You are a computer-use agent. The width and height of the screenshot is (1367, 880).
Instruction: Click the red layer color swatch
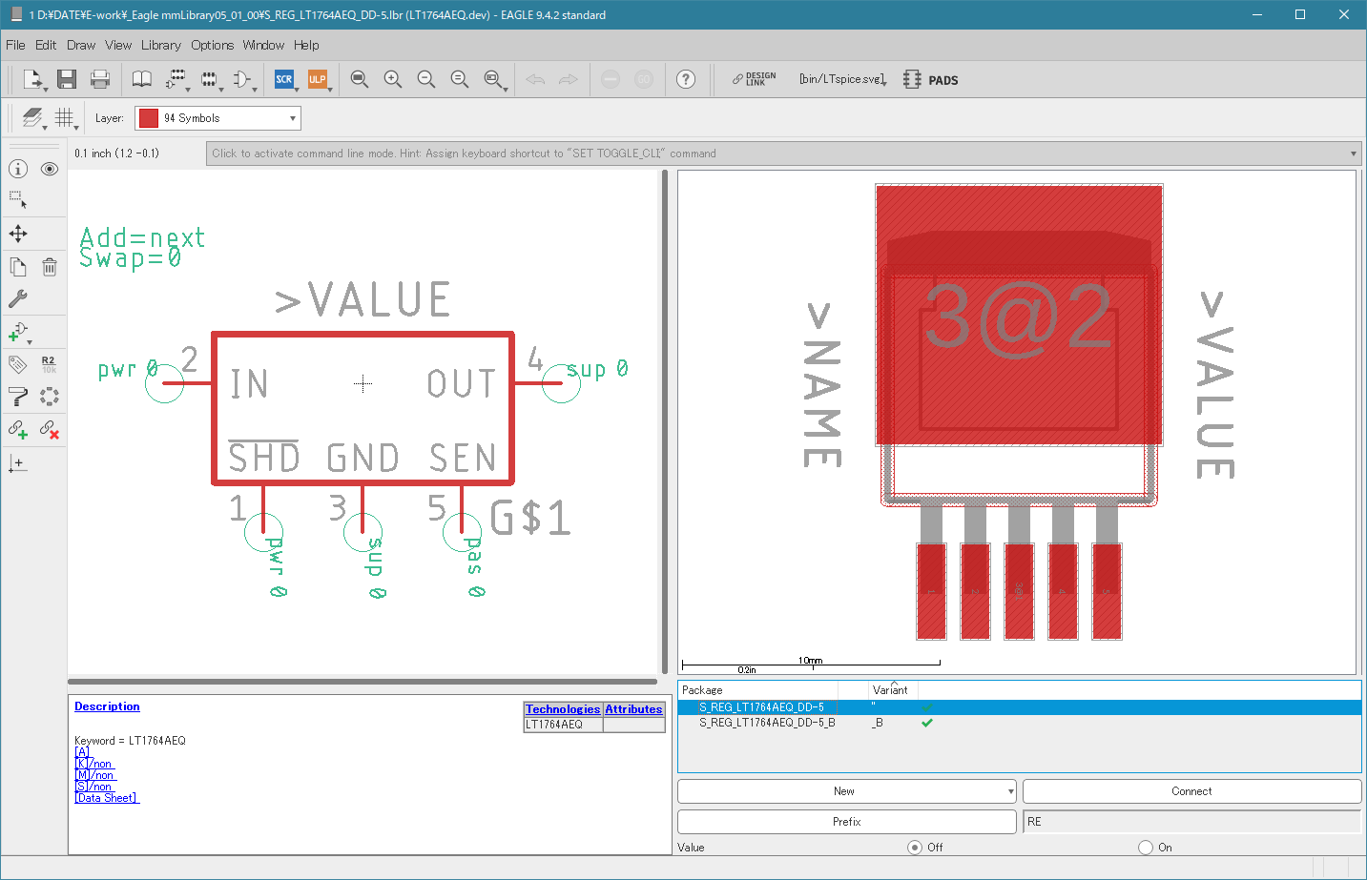(x=149, y=118)
